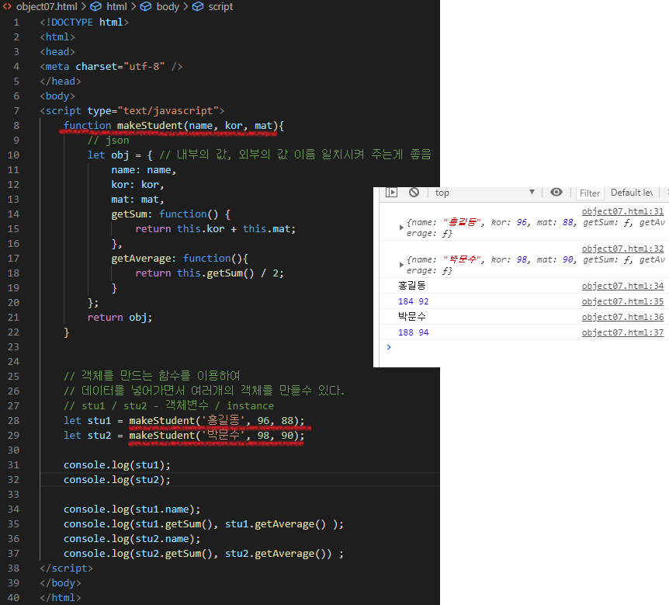Open source link object07.html:31
Viewport: 669px width, 605px height.
click(x=622, y=211)
